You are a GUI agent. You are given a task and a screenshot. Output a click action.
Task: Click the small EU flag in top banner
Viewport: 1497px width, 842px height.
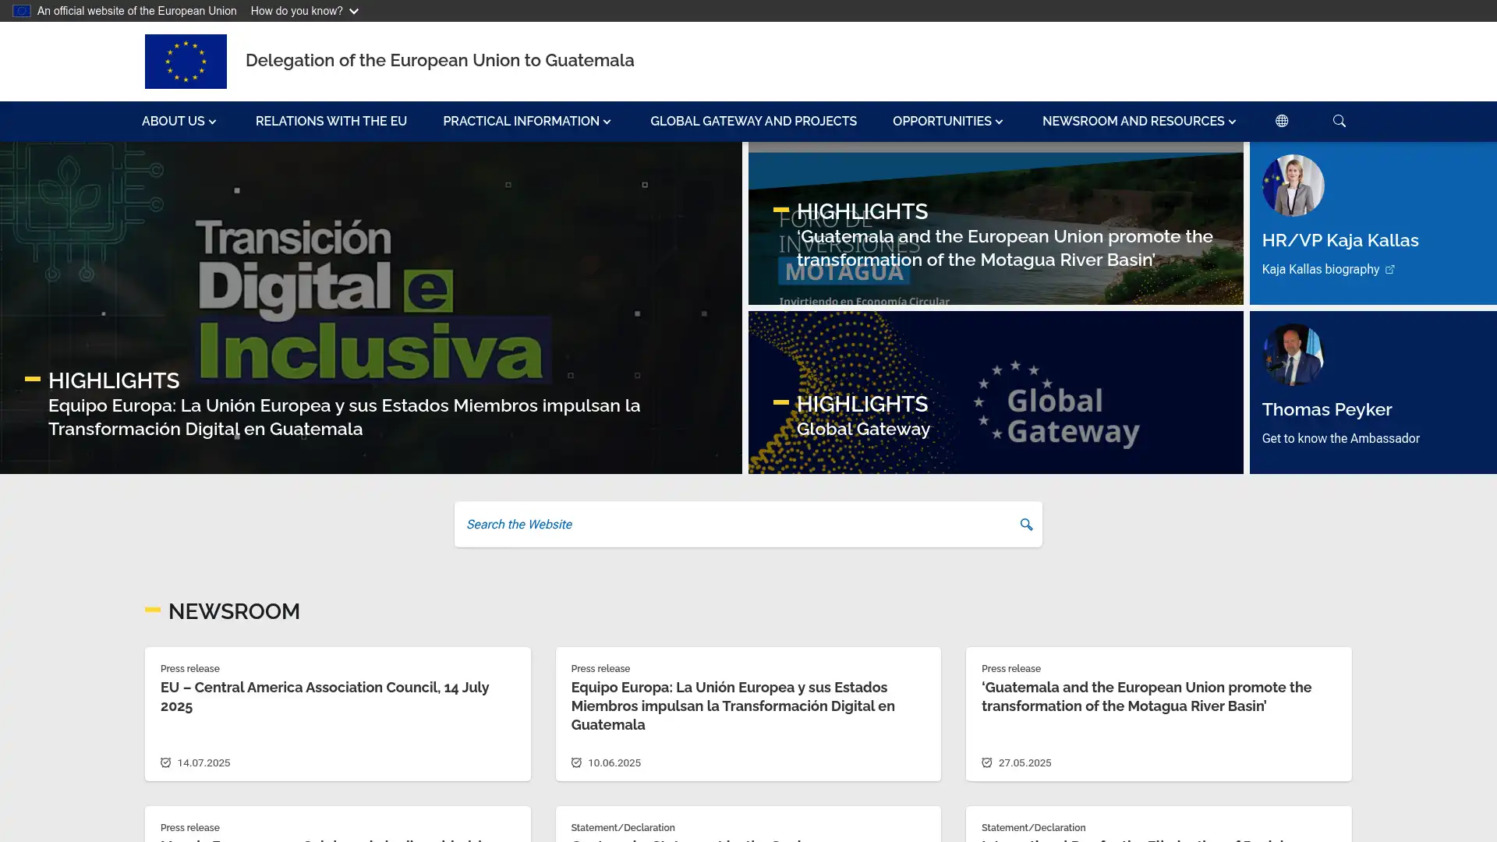[x=22, y=11]
